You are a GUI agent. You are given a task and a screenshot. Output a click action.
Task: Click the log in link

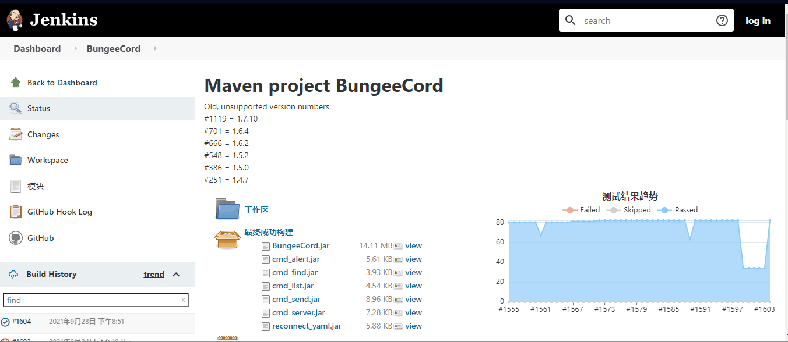758,21
